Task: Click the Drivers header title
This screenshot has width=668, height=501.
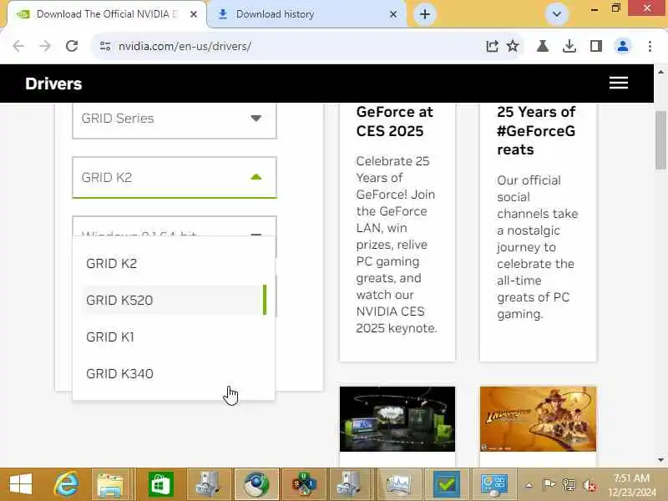Action: (x=53, y=83)
